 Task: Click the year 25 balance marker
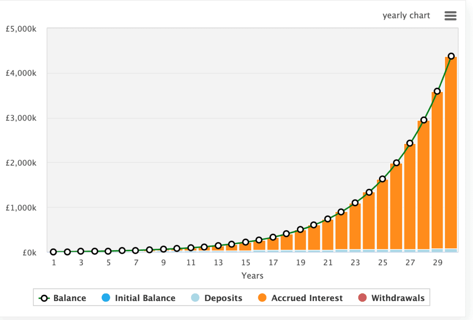(382, 179)
